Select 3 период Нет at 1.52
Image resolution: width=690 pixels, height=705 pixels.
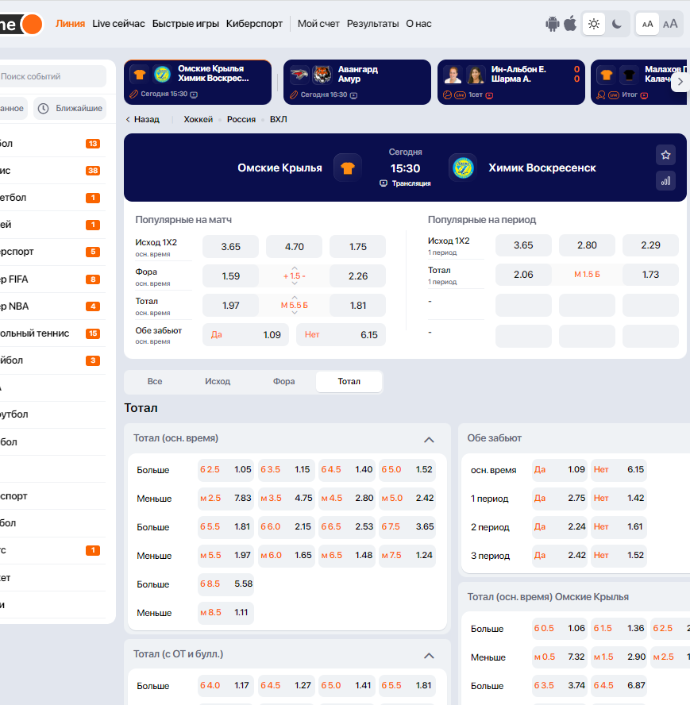click(619, 555)
